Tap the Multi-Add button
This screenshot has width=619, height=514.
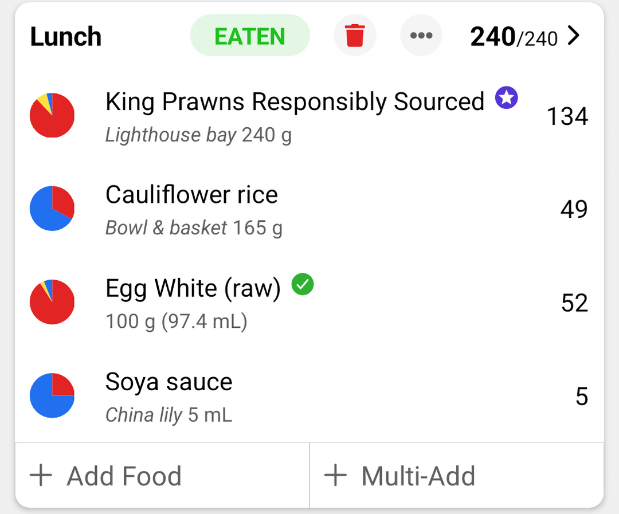pos(457,475)
